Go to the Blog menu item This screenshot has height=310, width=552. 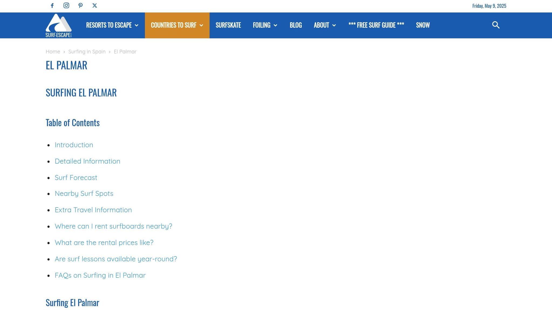tap(295, 25)
